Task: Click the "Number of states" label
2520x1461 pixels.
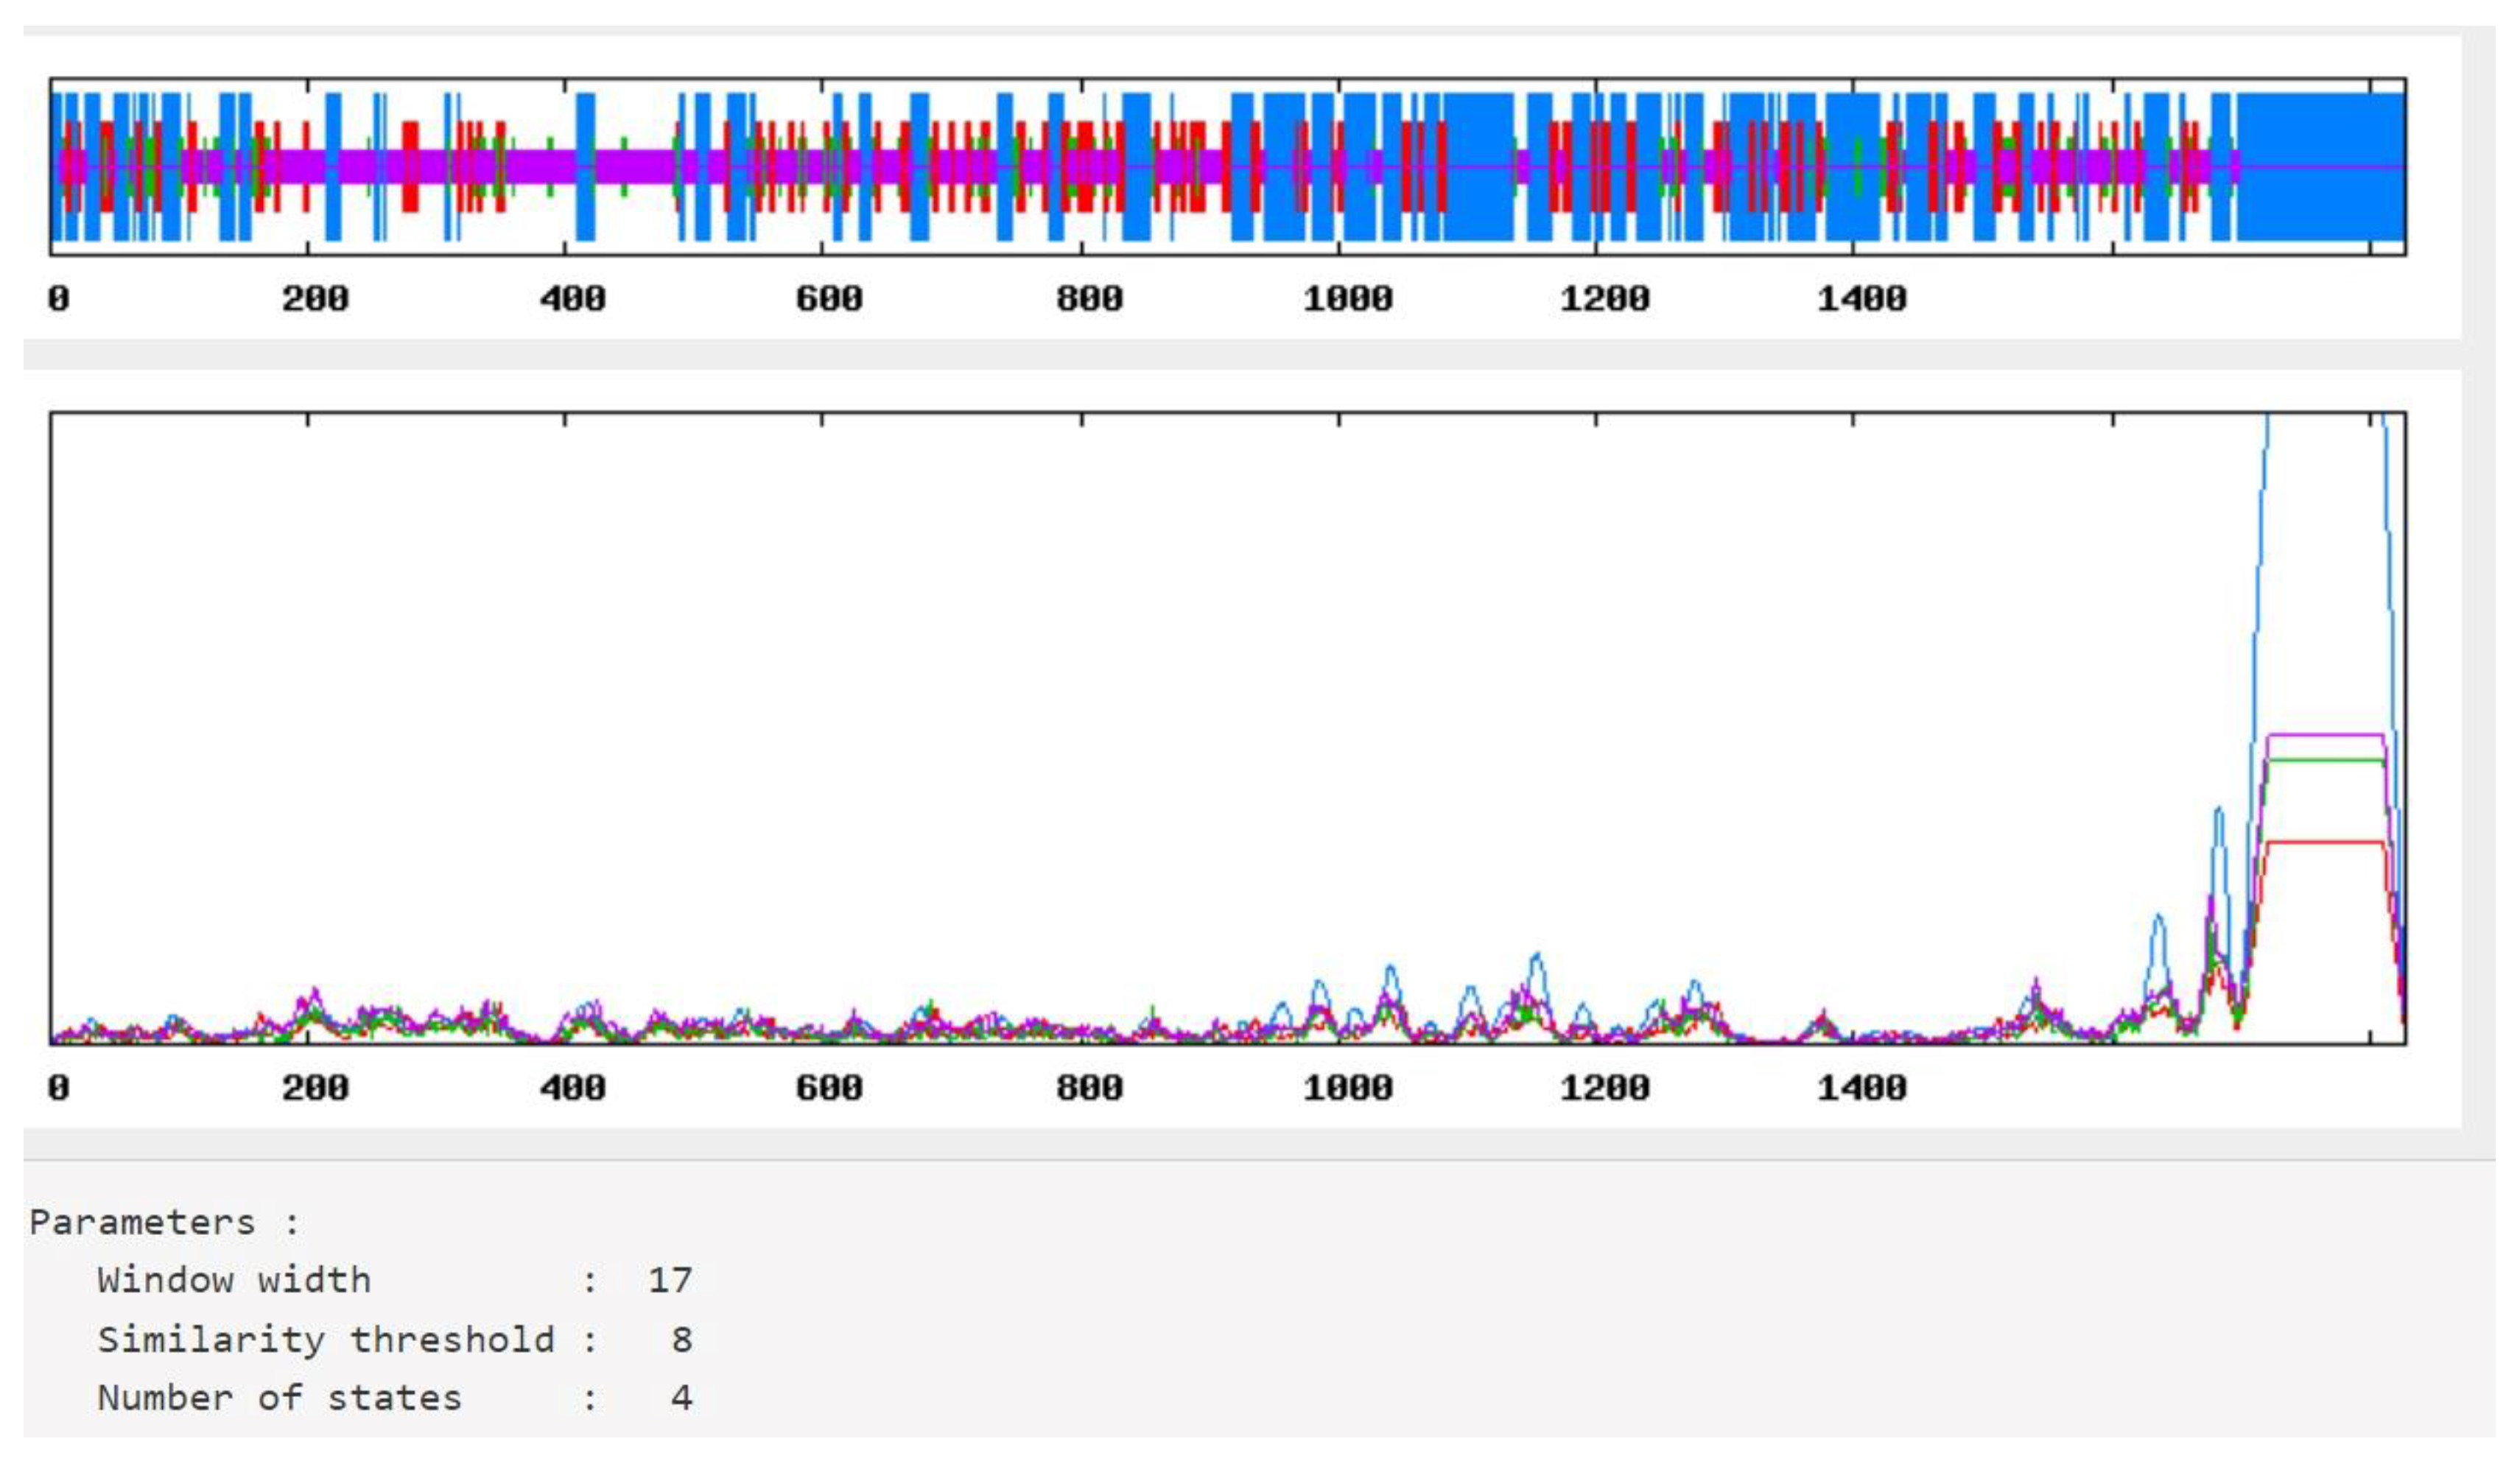Action: 279,1397
